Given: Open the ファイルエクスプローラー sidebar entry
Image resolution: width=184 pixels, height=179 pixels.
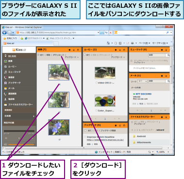Looking at the screenshot, I should pos(19,105).
